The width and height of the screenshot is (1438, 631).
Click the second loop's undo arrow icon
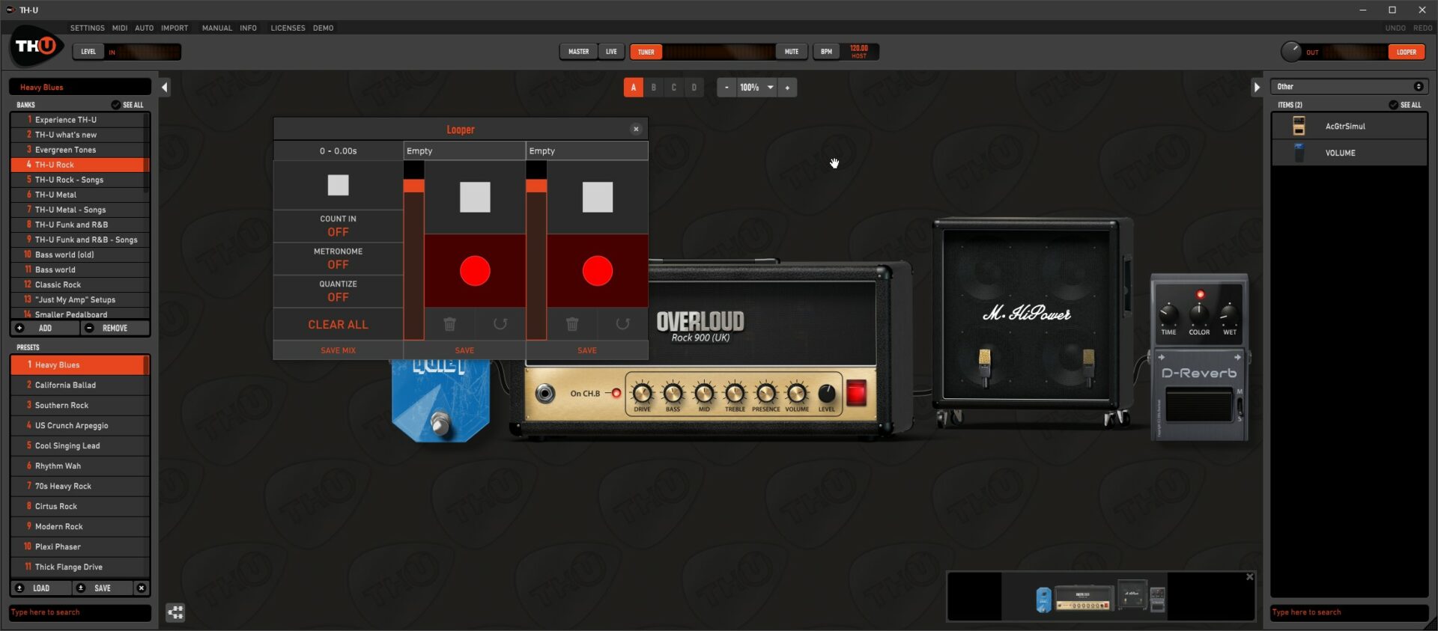[622, 324]
